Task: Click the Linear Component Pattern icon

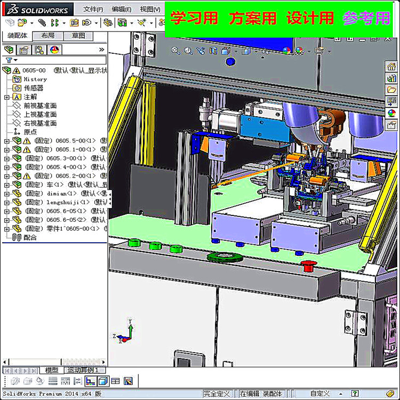Action: pos(55,23)
